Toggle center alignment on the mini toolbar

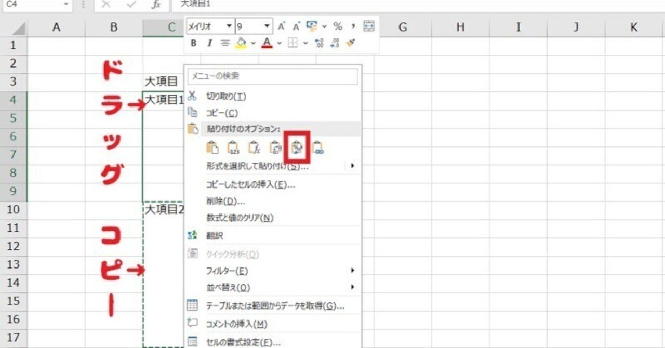click(226, 43)
